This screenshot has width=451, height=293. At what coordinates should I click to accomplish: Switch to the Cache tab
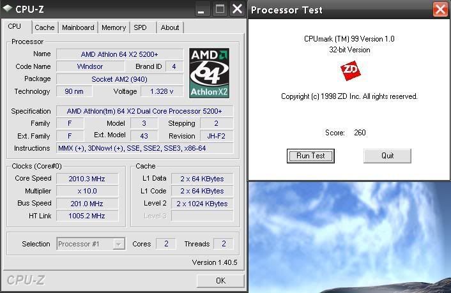point(45,27)
